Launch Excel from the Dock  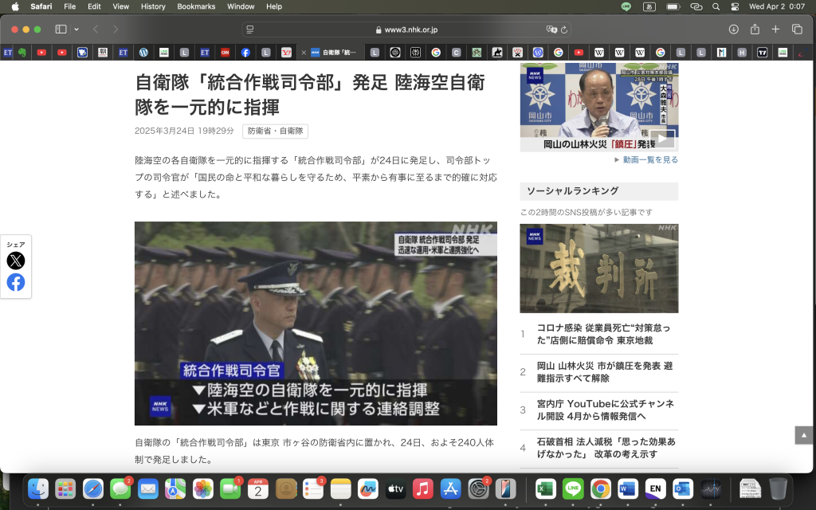[x=545, y=488]
